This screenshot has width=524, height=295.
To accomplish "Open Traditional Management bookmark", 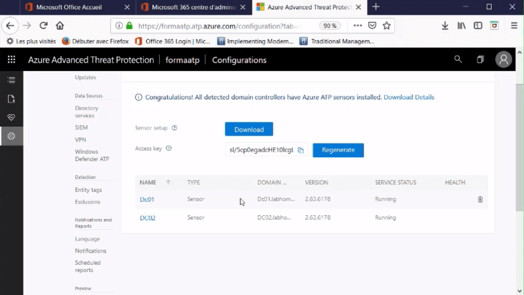I will 337,41.
